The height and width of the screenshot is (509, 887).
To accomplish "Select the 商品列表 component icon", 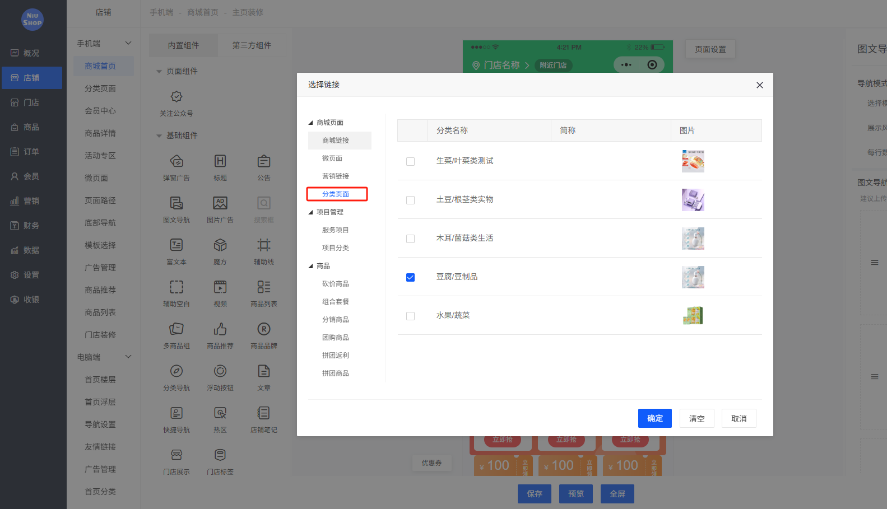I will point(264,287).
